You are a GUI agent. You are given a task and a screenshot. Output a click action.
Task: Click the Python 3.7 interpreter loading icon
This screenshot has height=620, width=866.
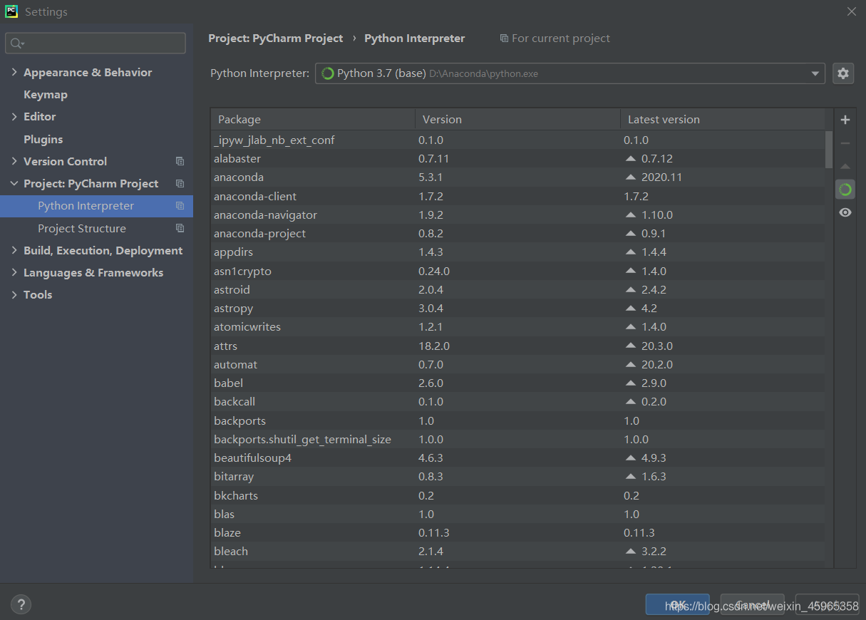click(328, 73)
